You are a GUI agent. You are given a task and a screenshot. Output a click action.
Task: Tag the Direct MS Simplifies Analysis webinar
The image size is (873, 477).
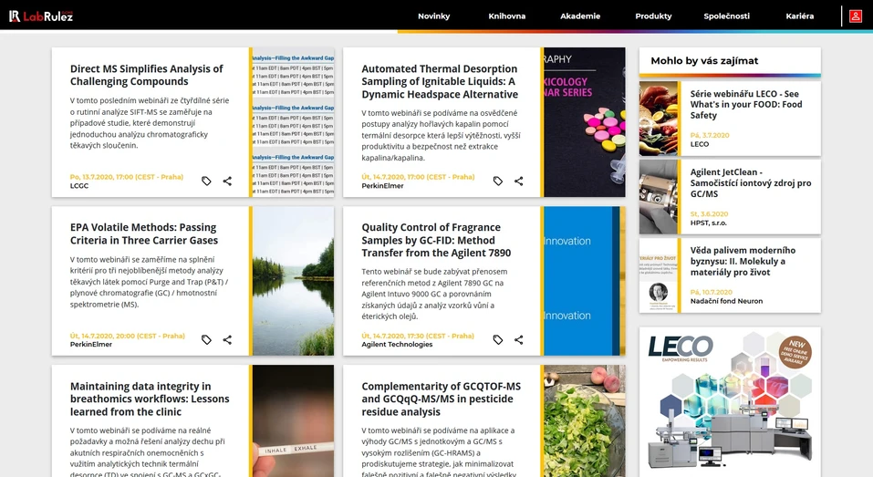pos(206,181)
